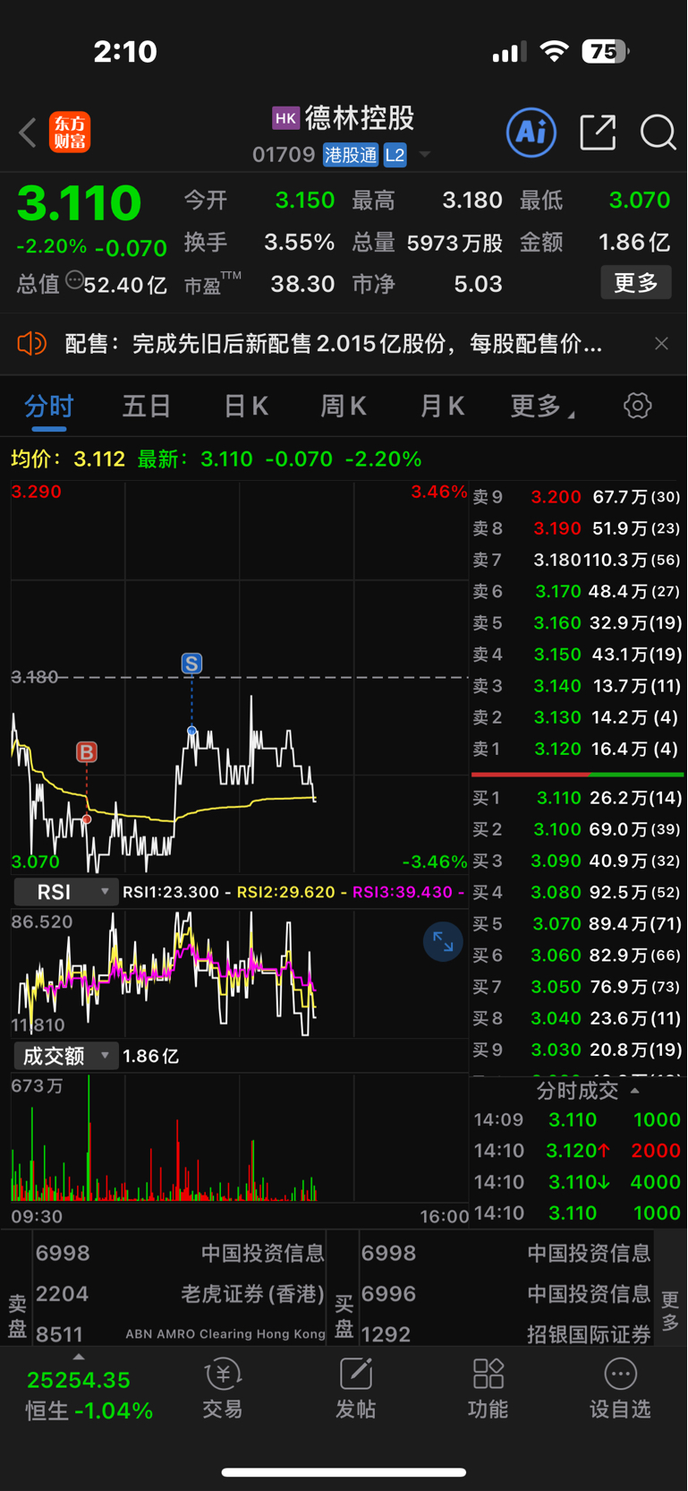Tap the L2 level badge
The image size is (688, 1491).
(395, 155)
